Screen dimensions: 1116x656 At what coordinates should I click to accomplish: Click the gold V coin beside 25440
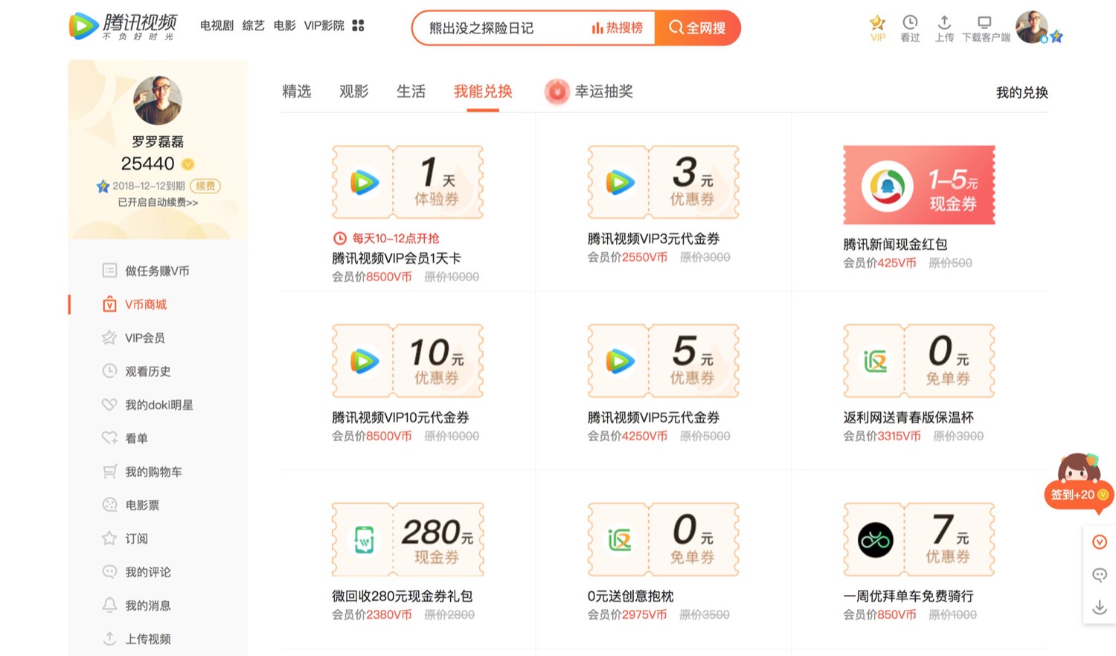point(188,164)
